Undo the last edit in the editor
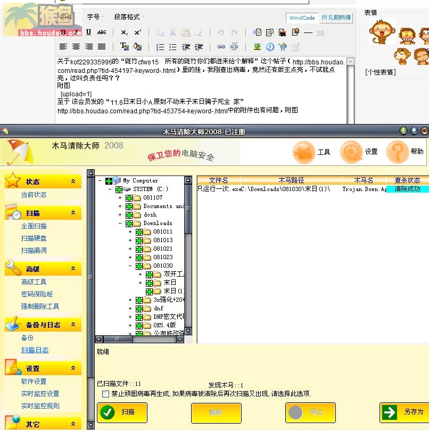 pos(220,33)
